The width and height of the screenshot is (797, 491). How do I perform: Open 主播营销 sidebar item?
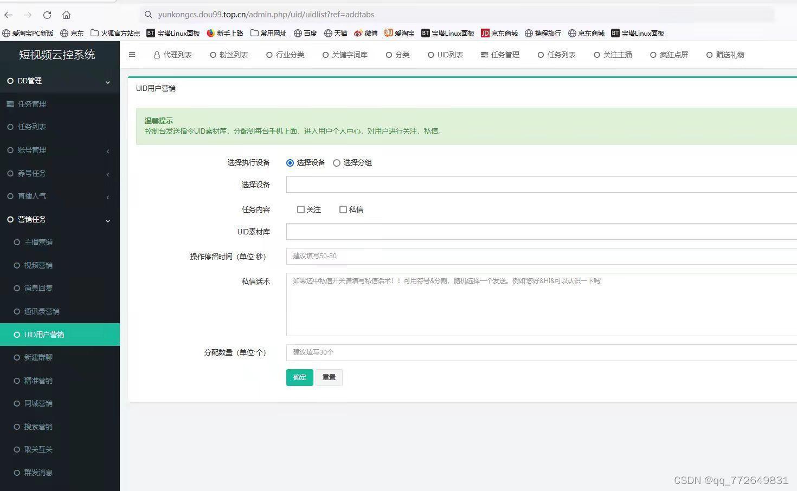point(60,242)
